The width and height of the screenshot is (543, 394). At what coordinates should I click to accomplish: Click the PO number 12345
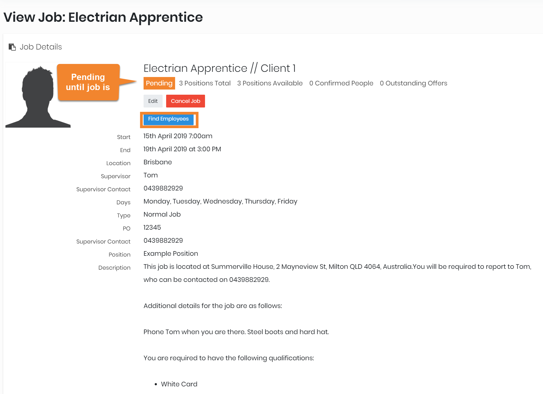[152, 227]
